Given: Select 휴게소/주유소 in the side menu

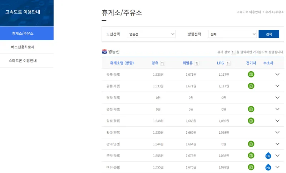Looking at the screenshot, I should coord(26,34).
